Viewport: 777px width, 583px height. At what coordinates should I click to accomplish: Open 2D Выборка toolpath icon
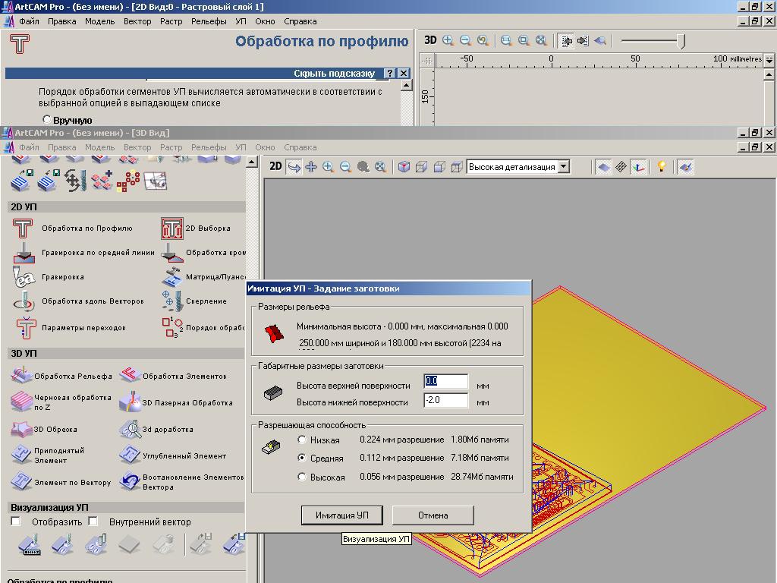(x=172, y=228)
